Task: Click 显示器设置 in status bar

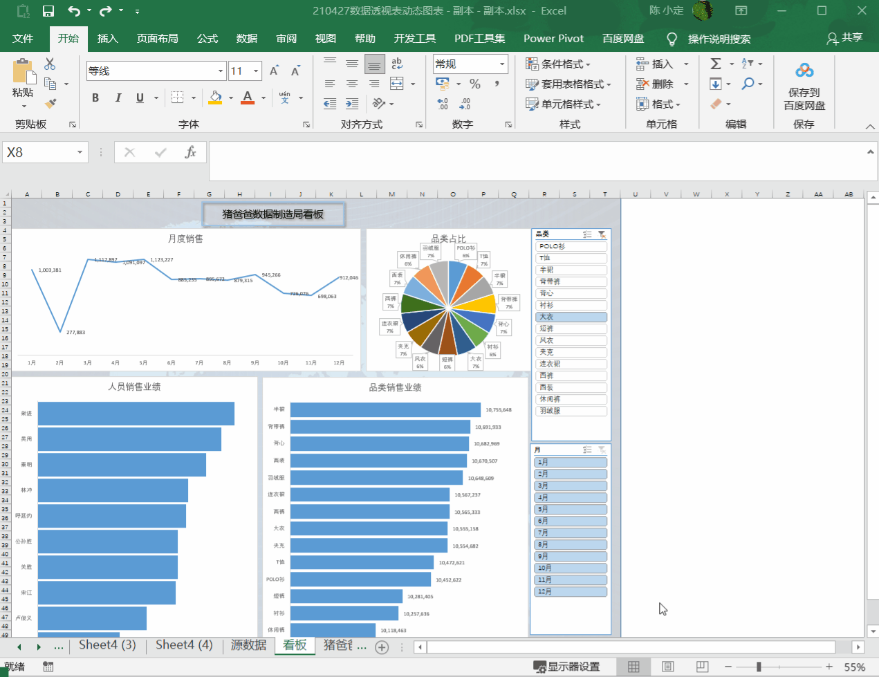Action: (566, 667)
